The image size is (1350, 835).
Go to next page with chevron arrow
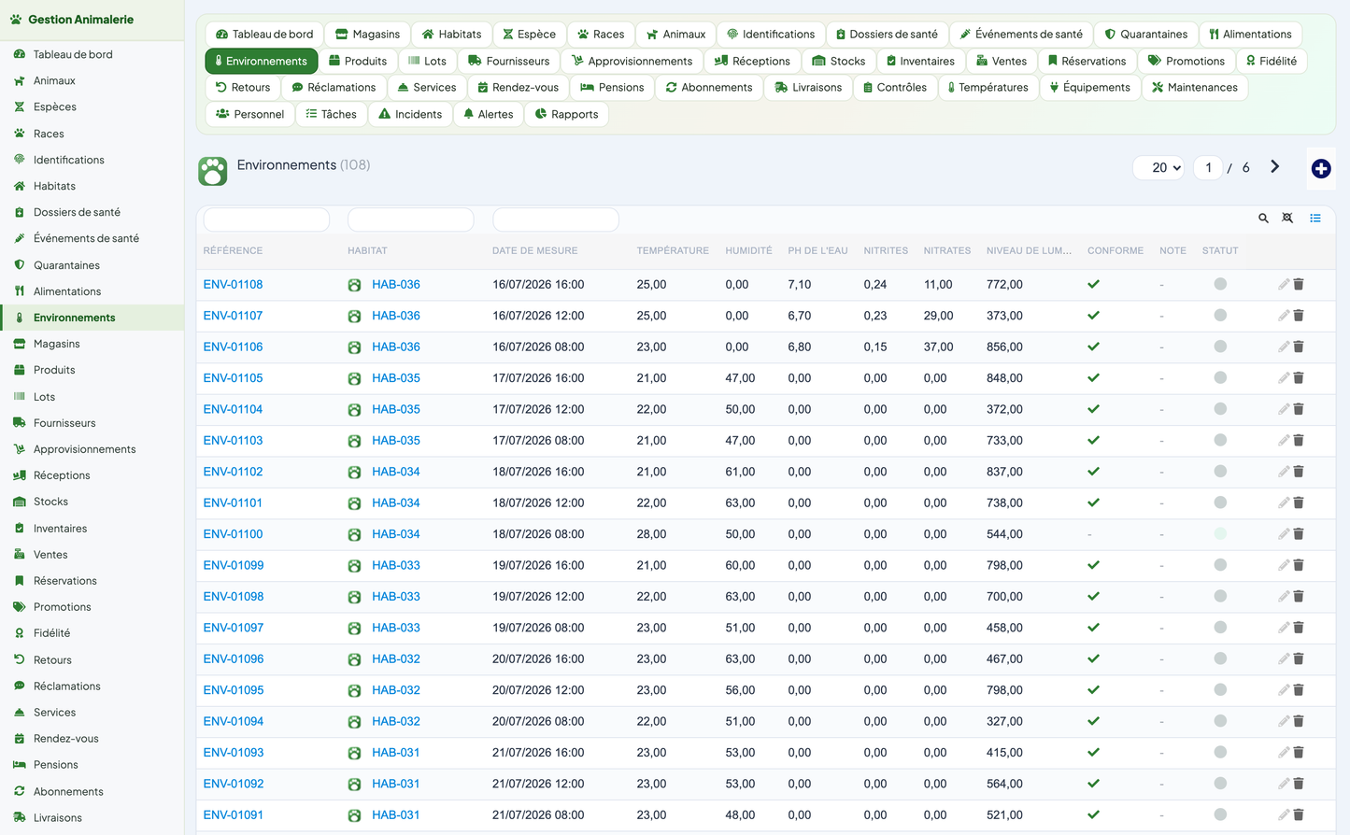click(x=1275, y=167)
